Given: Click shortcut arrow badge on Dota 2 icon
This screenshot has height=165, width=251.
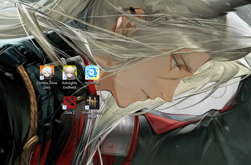Looking at the screenshot, I should pyautogui.click(x=65, y=107).
